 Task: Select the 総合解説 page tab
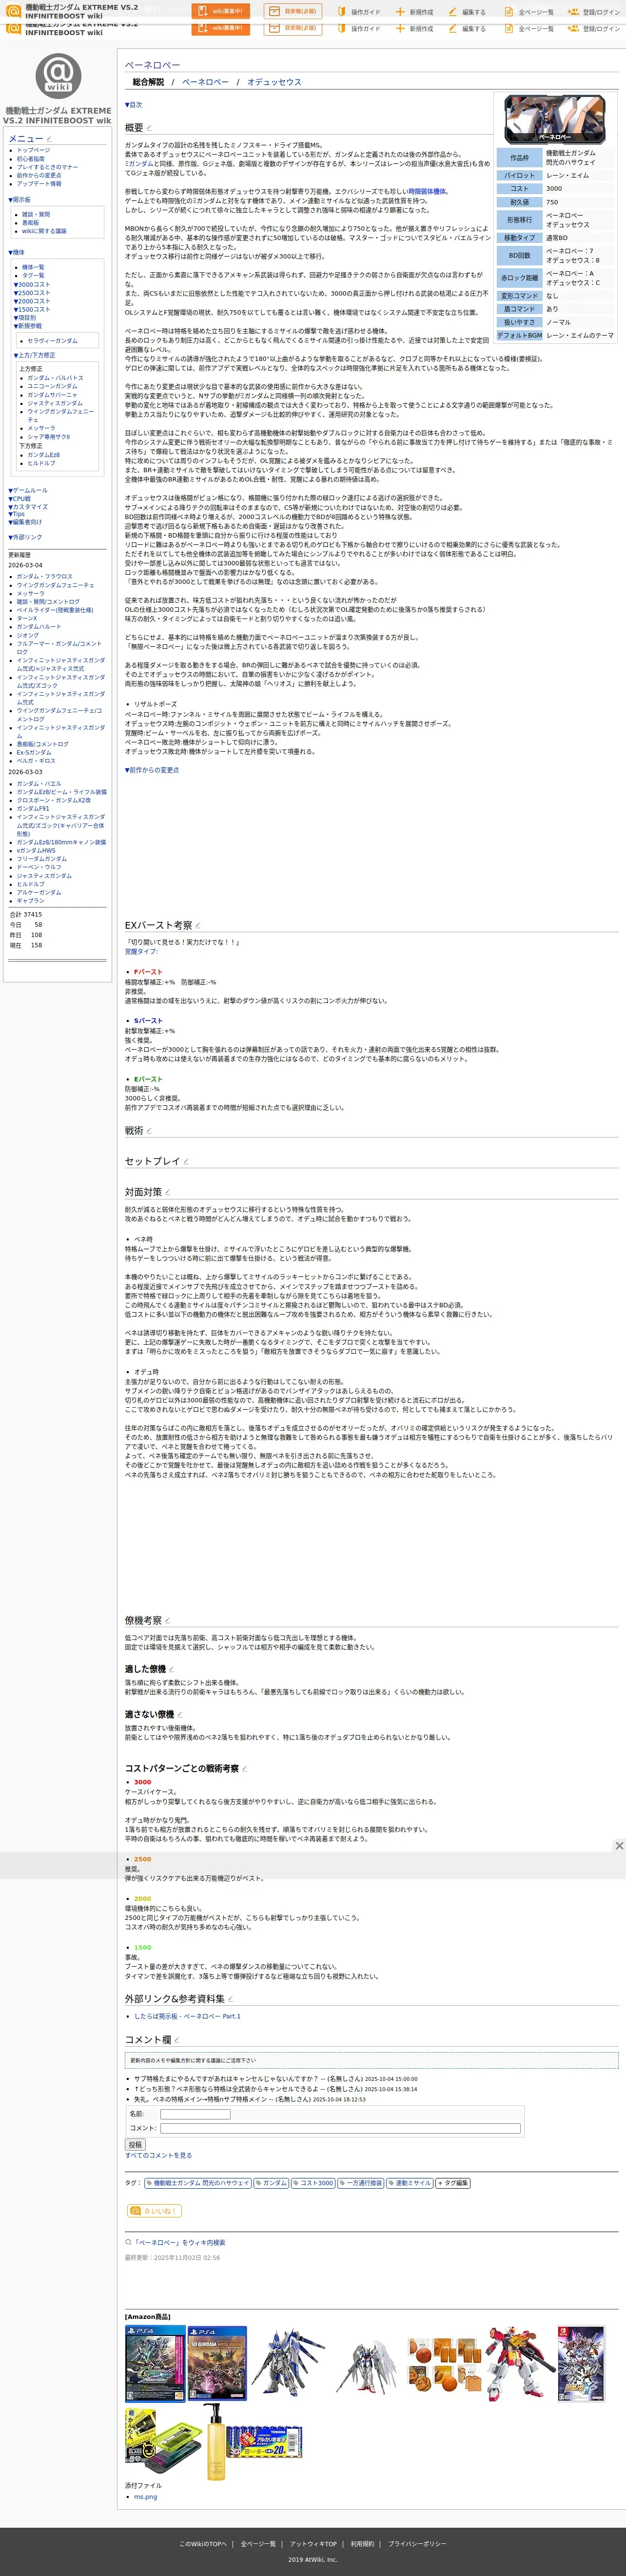[x=148, y=82]
